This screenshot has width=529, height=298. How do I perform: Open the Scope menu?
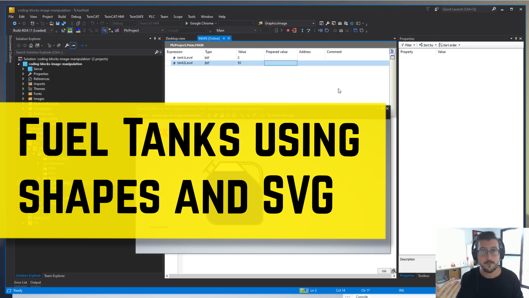tap(178, 17)
